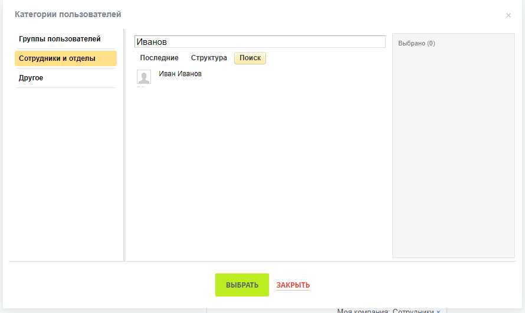Click the empty search results area below Иван Иванов
This screenshot has height=313, width=525.
[260, 171]
